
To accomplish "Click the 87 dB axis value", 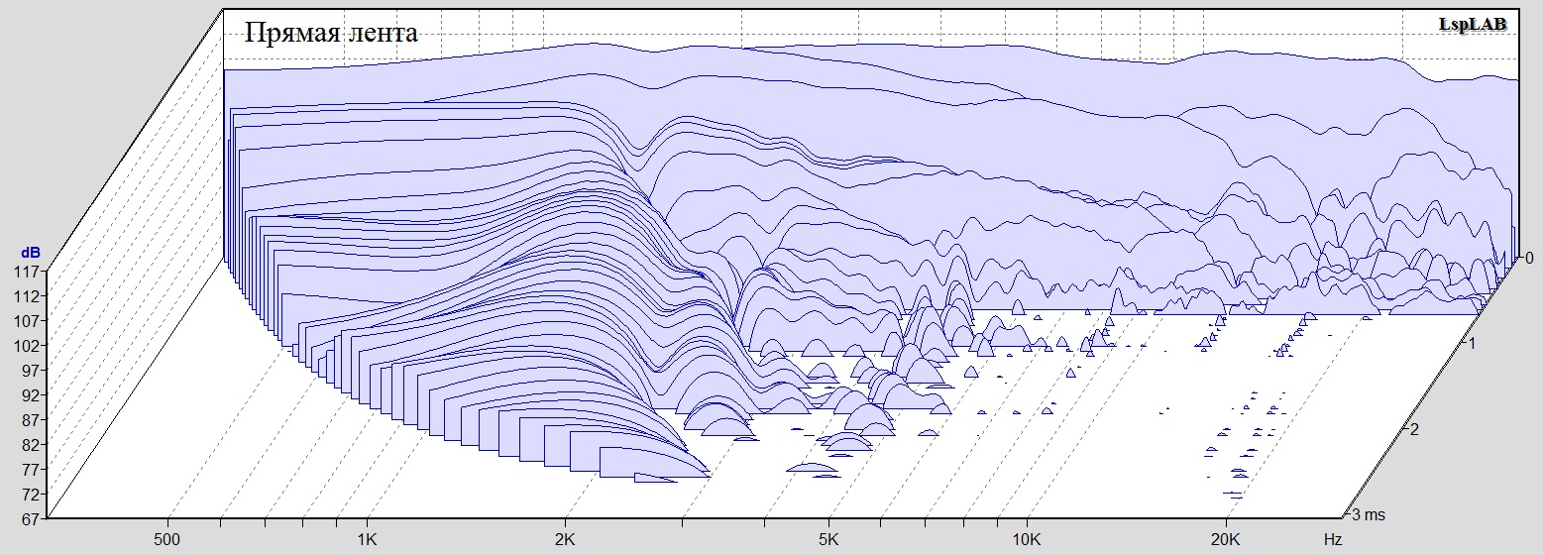I will [32, 419].
